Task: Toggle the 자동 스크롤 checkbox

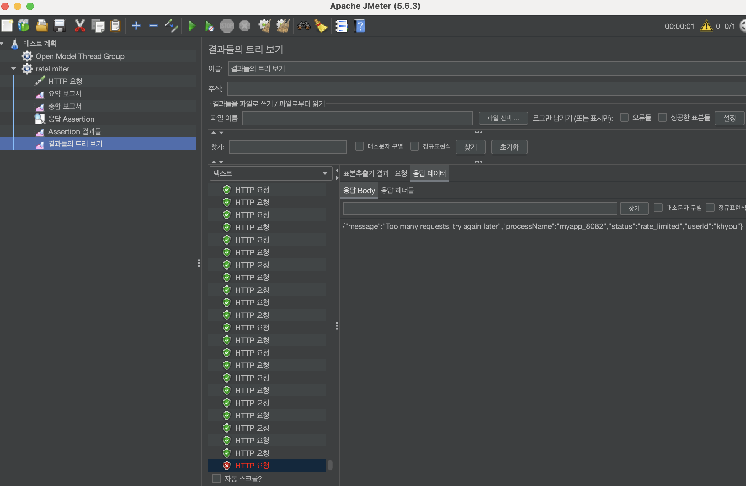Action: click(216, 478)
